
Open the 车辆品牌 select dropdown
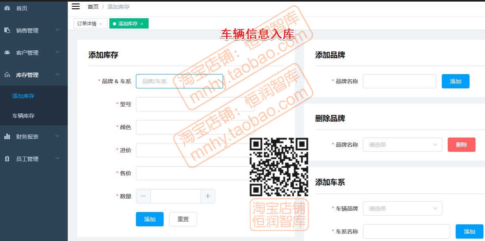(403, 208)
